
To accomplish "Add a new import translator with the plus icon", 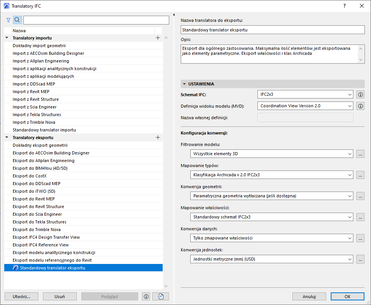I will pos(158,38).
